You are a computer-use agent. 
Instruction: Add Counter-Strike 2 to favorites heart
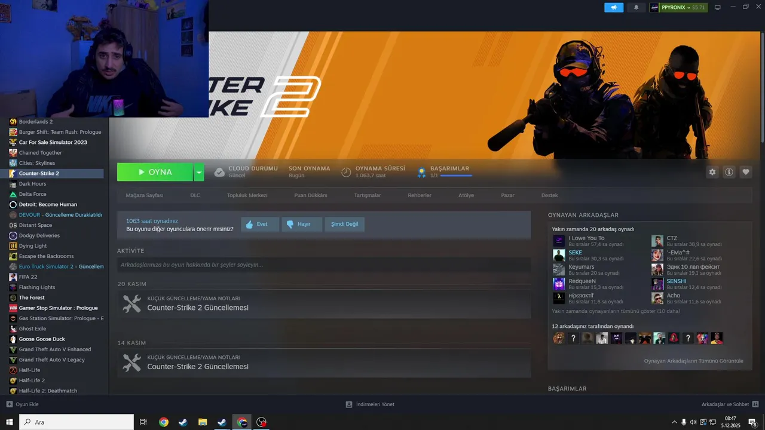746,172
